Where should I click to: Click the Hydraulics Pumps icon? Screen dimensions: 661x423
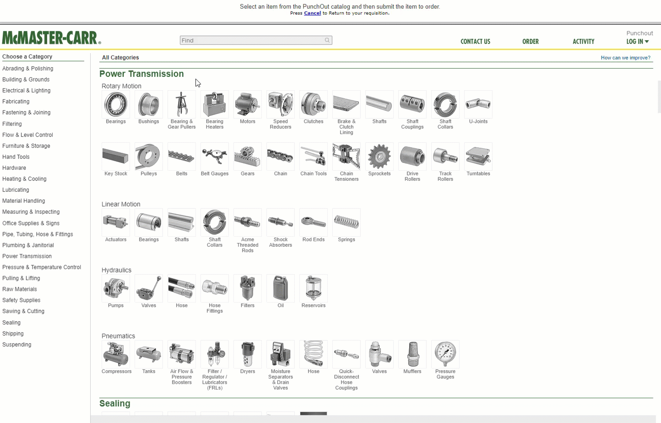115,288
